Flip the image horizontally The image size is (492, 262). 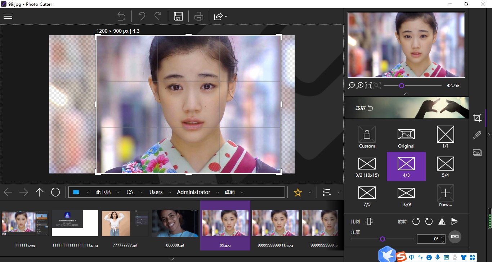pos(442,221)
